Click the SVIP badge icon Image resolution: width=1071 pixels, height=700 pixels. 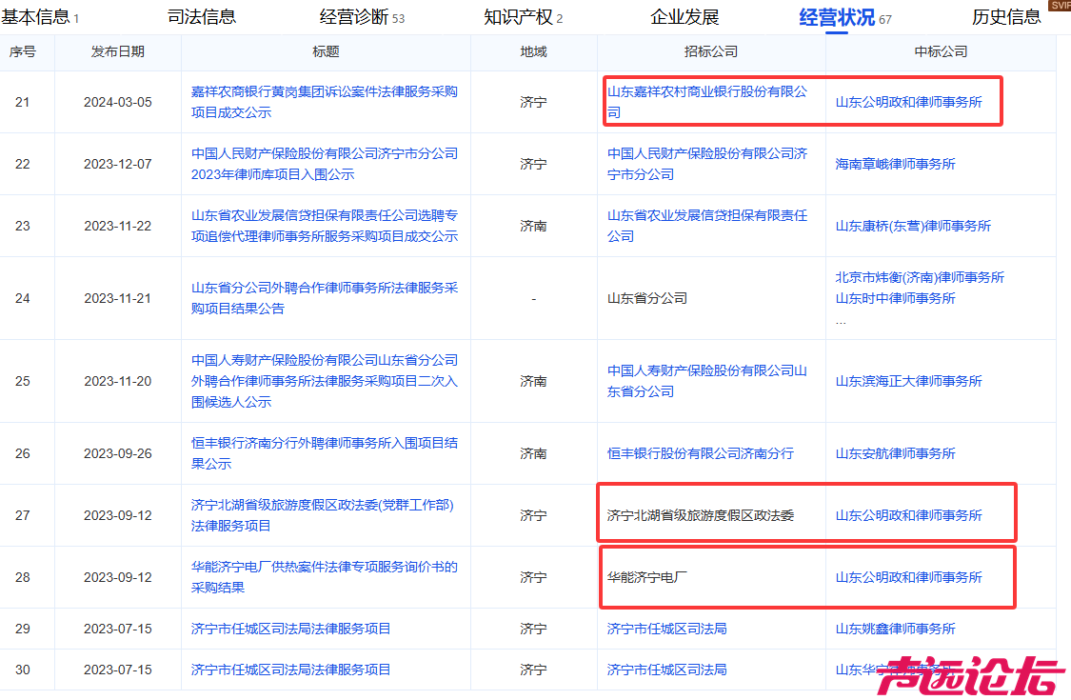1060,5
